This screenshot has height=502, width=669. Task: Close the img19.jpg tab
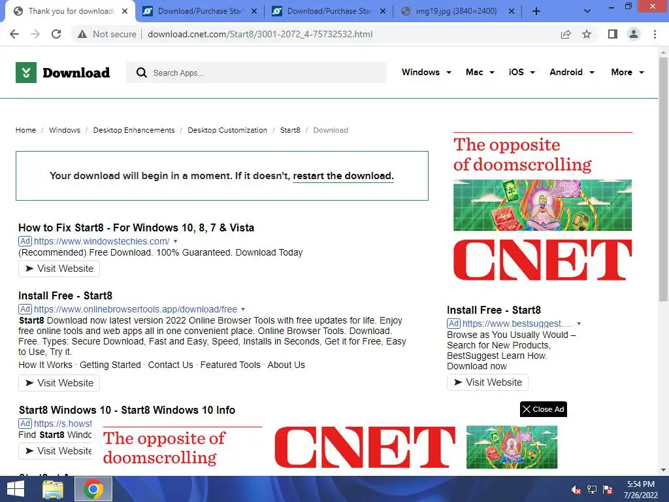point(512,12)
